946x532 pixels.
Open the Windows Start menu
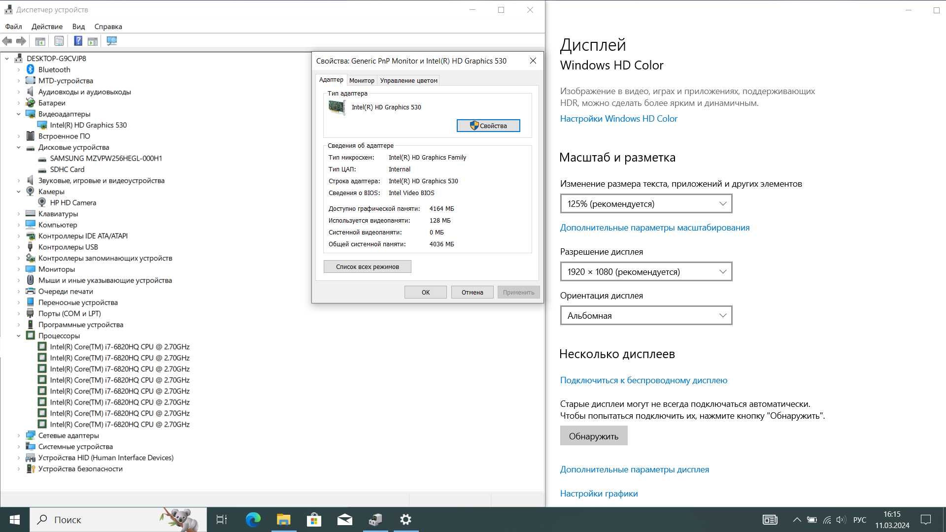coord(15,519)
